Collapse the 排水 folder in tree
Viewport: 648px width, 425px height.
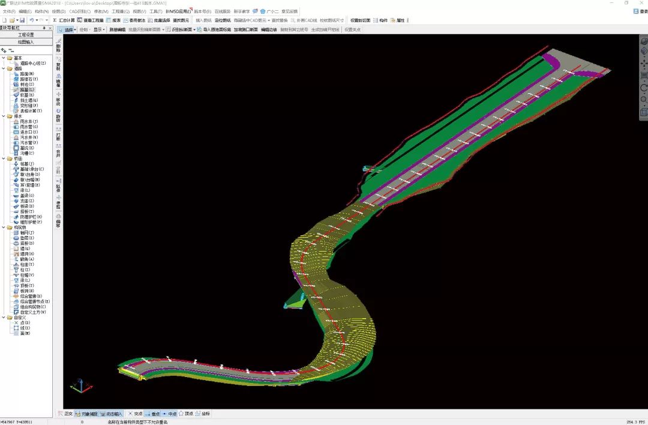click(4, 116)
